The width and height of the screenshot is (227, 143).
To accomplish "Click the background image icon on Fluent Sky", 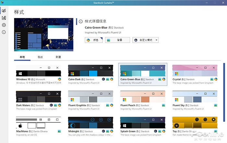I will (216, 105).
